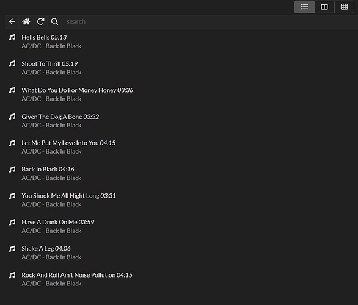Click album subtitle under What Do You Do For Money Honey
Image resolution: width=358 pixels, height=305 pixels.
pos(51,99)
